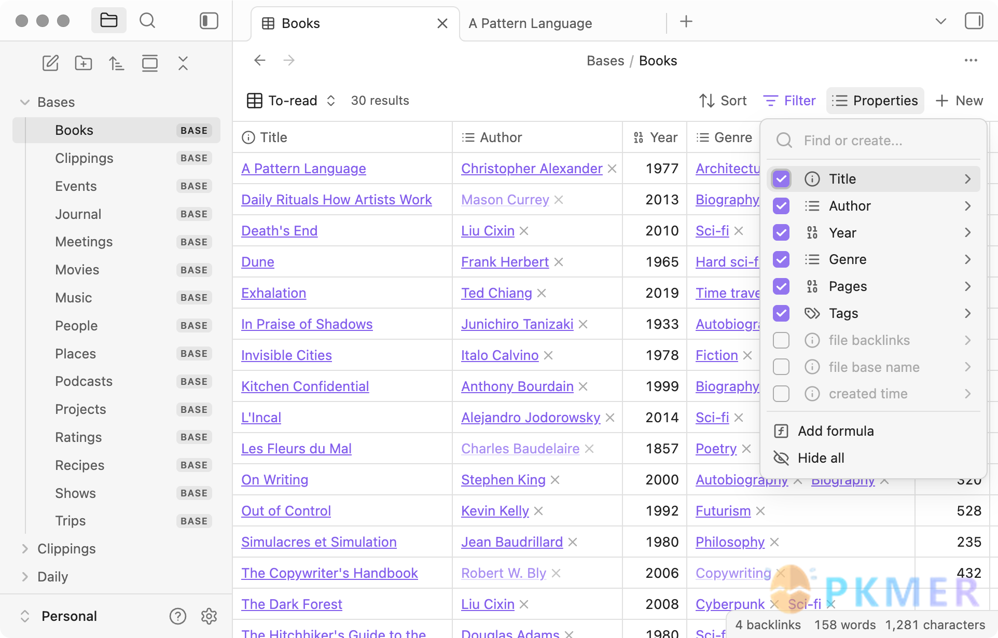
Task: Click the new note icon
Action: (50, 63)
